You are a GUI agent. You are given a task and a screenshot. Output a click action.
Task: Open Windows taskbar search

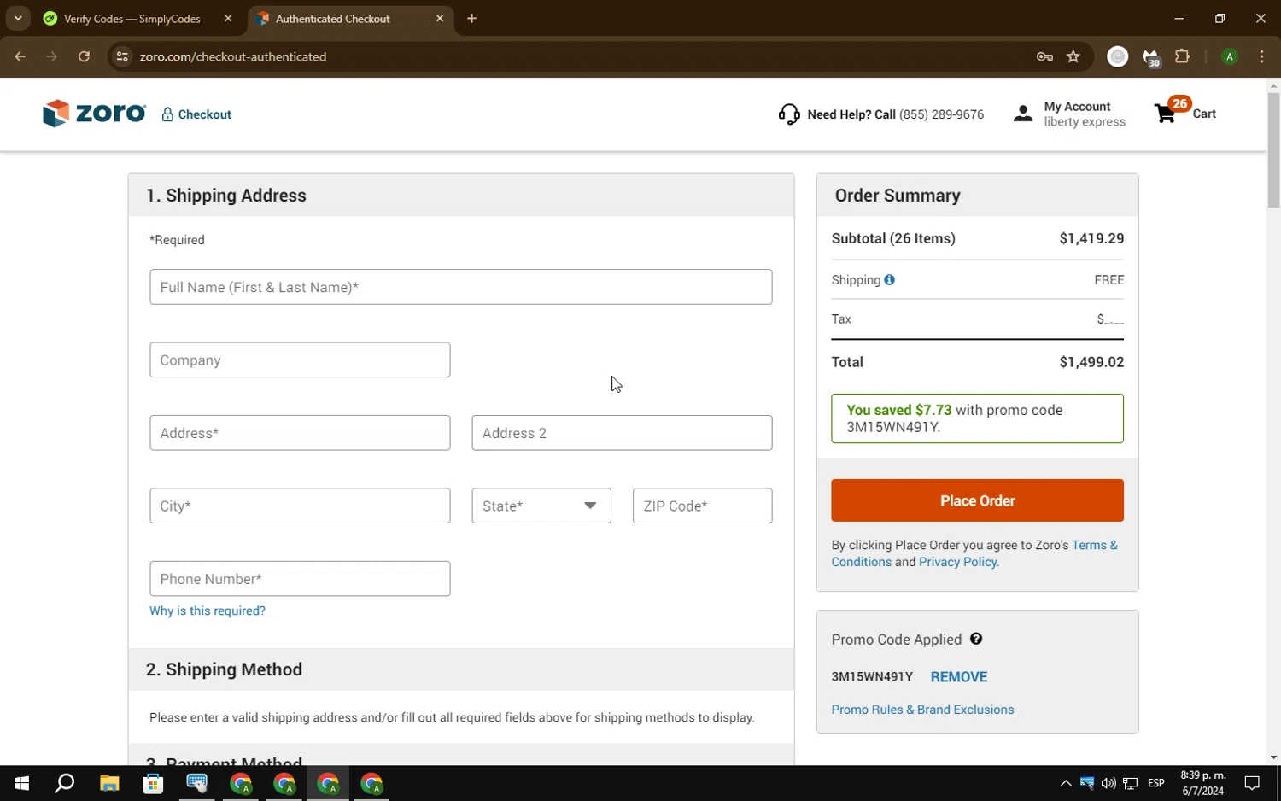[x=65, y=783]
